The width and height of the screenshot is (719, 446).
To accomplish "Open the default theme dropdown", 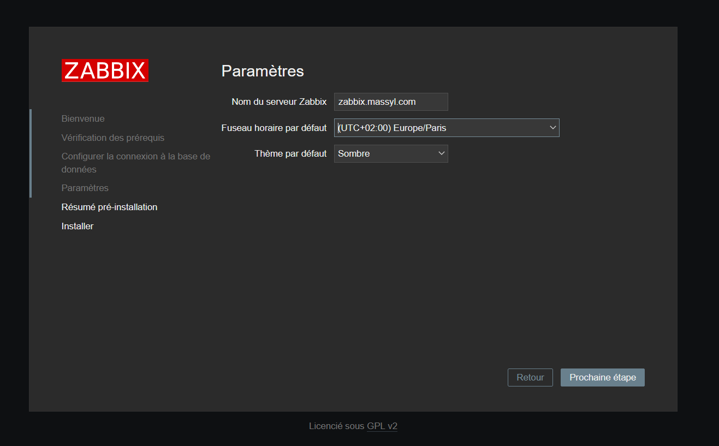I will [391, 153].
